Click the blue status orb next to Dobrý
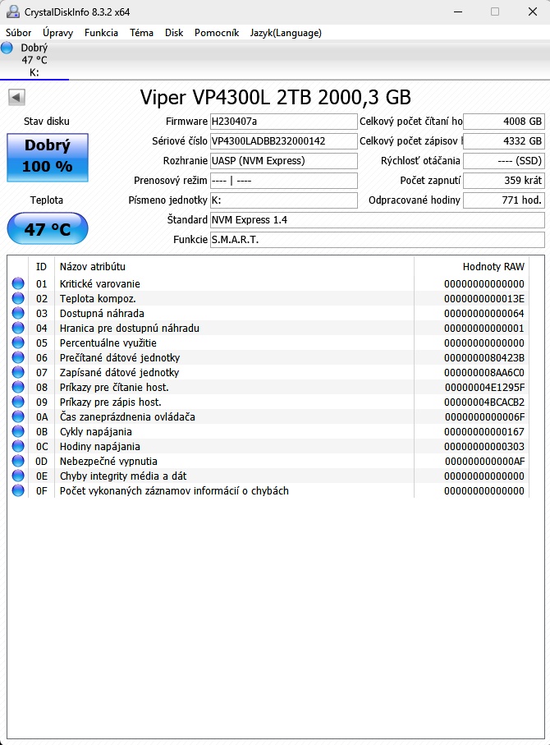 tap(7, 48)
